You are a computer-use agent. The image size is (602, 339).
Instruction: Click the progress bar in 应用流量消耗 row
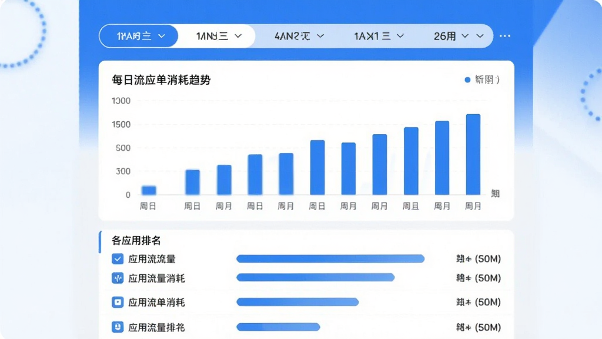316,278
